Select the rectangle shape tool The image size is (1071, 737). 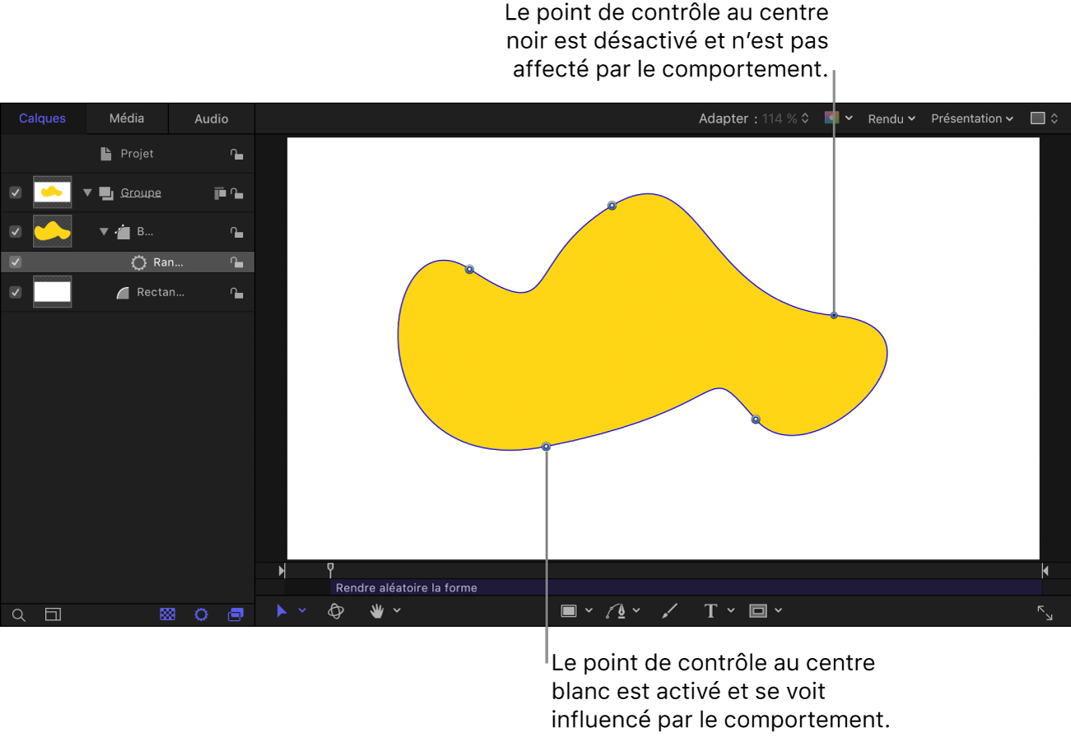pos(570,610)
